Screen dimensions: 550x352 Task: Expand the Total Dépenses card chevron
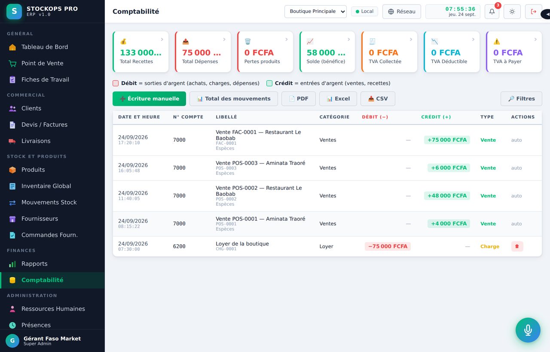pos(224,39)
